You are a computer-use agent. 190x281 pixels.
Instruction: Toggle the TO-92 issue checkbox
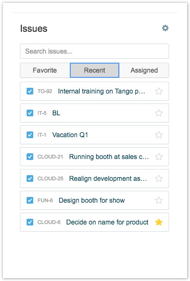[30, 91]
